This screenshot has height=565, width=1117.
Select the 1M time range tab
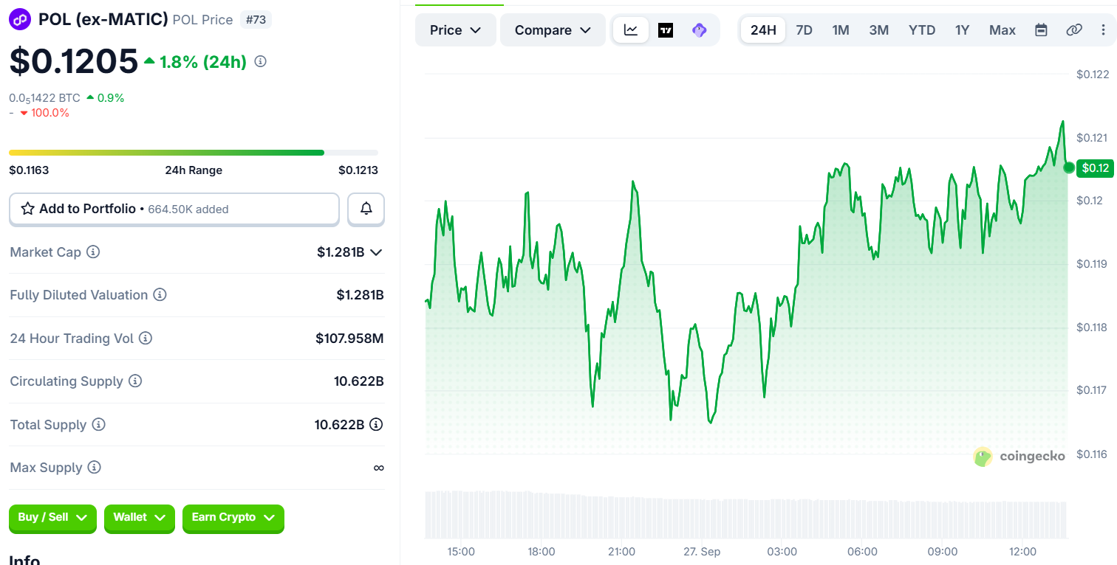841,30
